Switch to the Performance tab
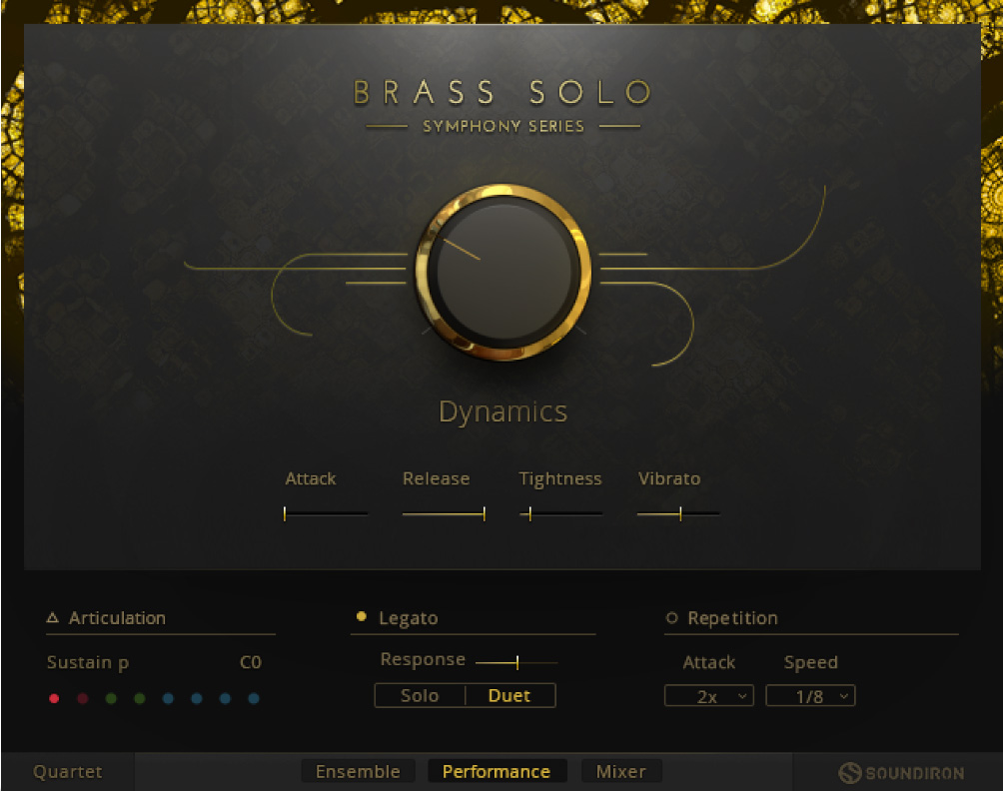The image size is (1003, 791). (497, 772)
